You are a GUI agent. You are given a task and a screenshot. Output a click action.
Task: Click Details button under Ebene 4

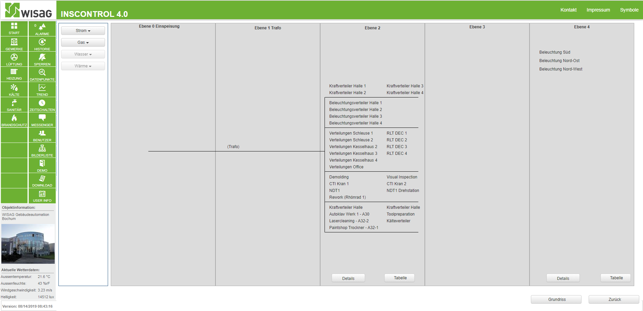pos(563,278)
